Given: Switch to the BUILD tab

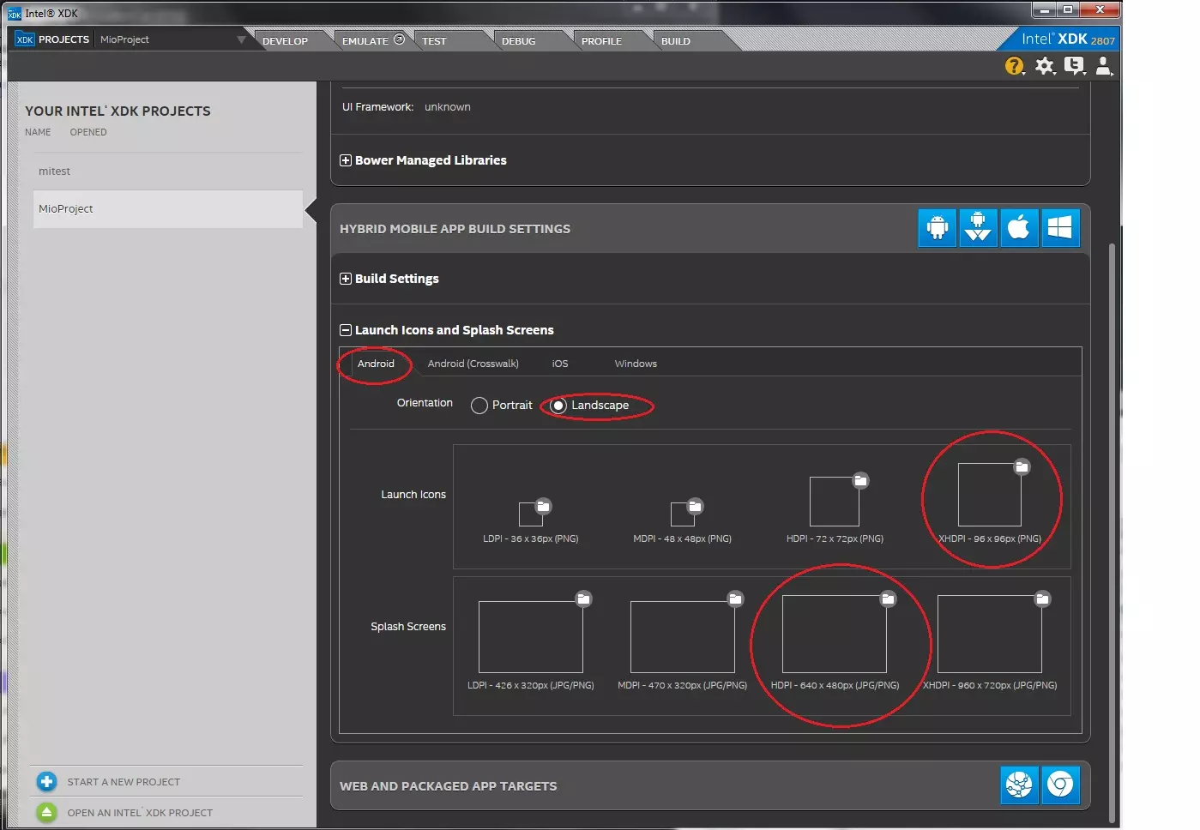Looking at the screenshot, I should pyautogui.click(x=676, y=41).
